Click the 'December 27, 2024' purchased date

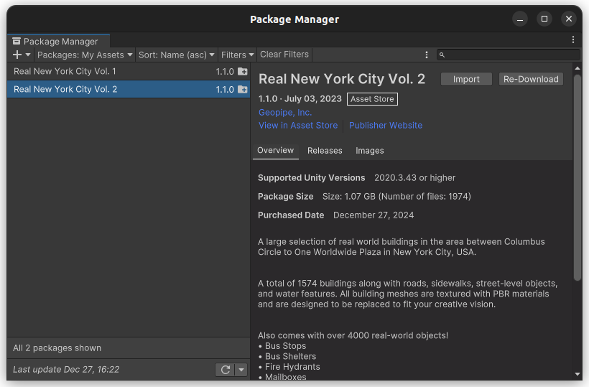click(x=374, y=215)
